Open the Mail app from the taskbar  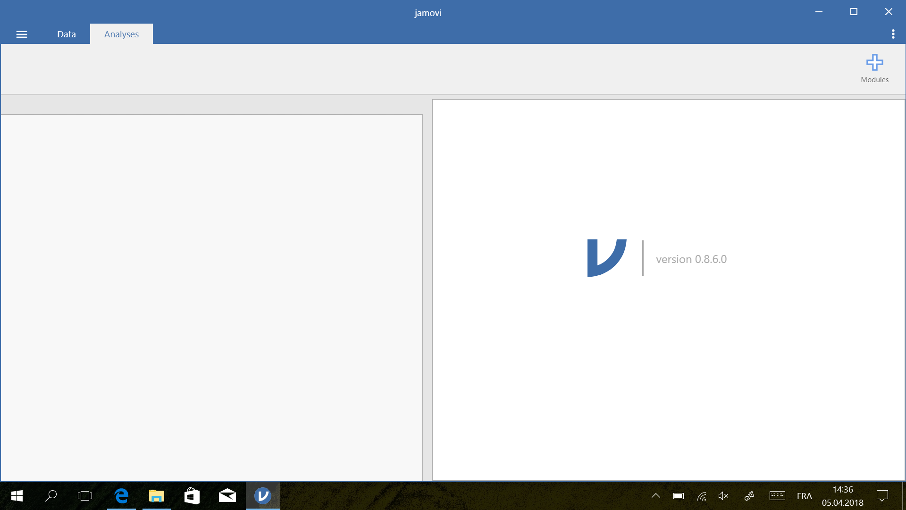coord(227,496)
